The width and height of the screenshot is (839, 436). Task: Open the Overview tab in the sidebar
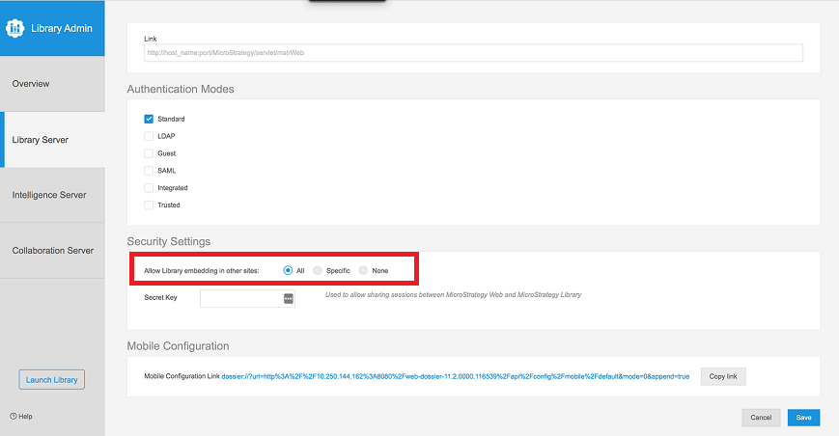52,84
